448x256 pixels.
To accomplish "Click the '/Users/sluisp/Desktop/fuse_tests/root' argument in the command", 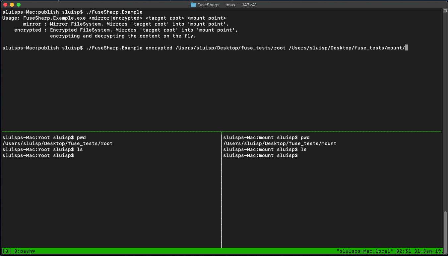I will point(230,48).
